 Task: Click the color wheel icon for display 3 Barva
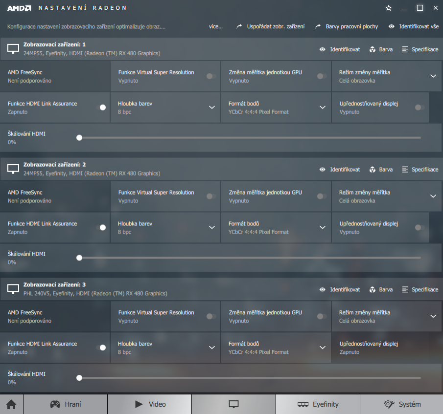point(373,290)
